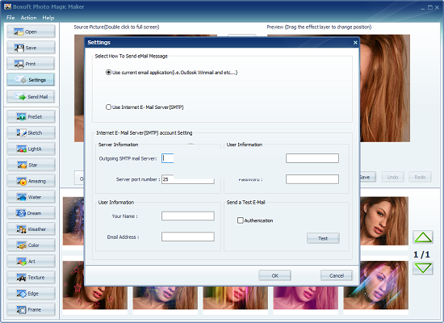
Task: Select the Print button in sidebar
Action: 31,64
